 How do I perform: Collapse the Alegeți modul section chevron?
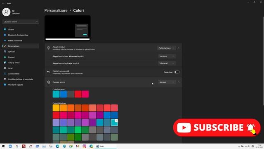179,48
